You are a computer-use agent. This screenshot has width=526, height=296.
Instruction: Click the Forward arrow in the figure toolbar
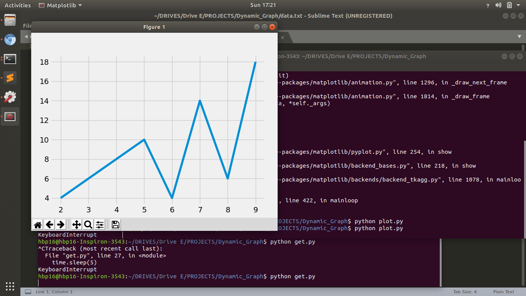click(61, 224)
